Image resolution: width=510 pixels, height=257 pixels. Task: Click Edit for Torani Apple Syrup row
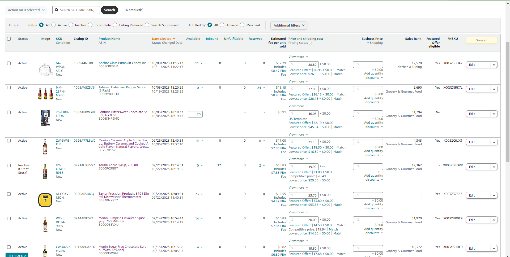point(478,167)
